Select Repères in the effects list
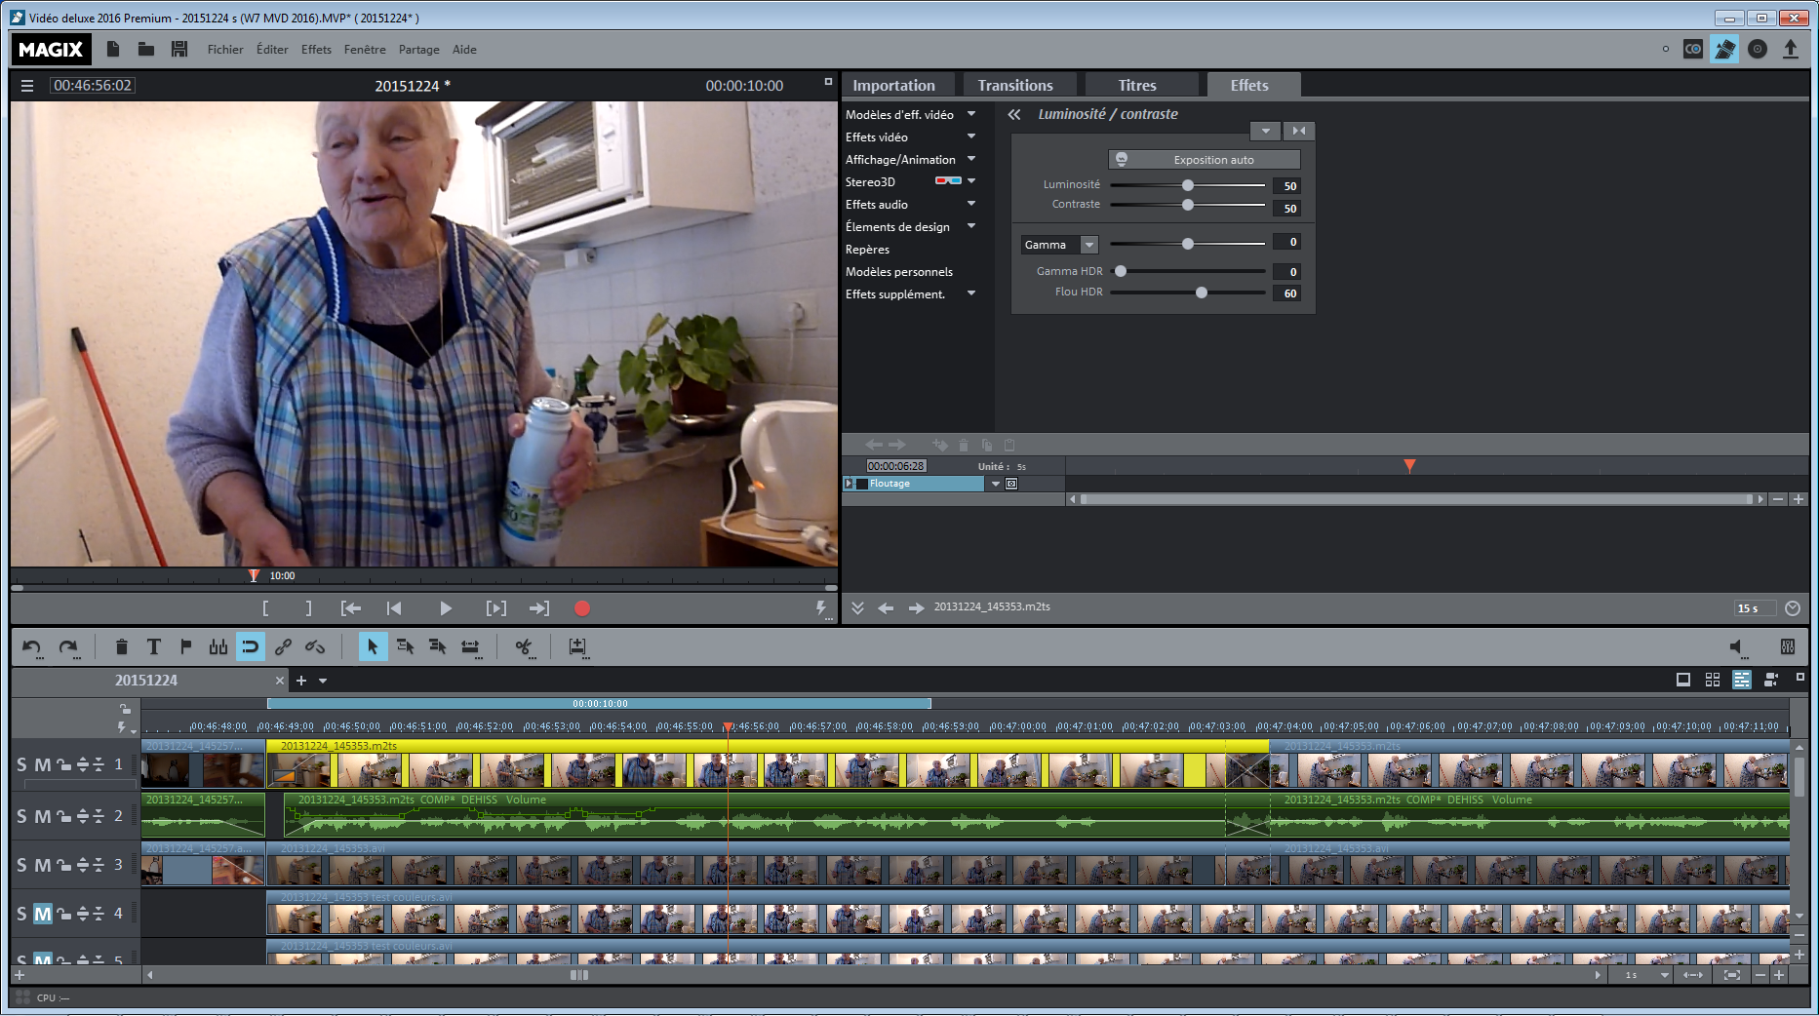Screen dimensions: 1819x1016 point(867,249)
